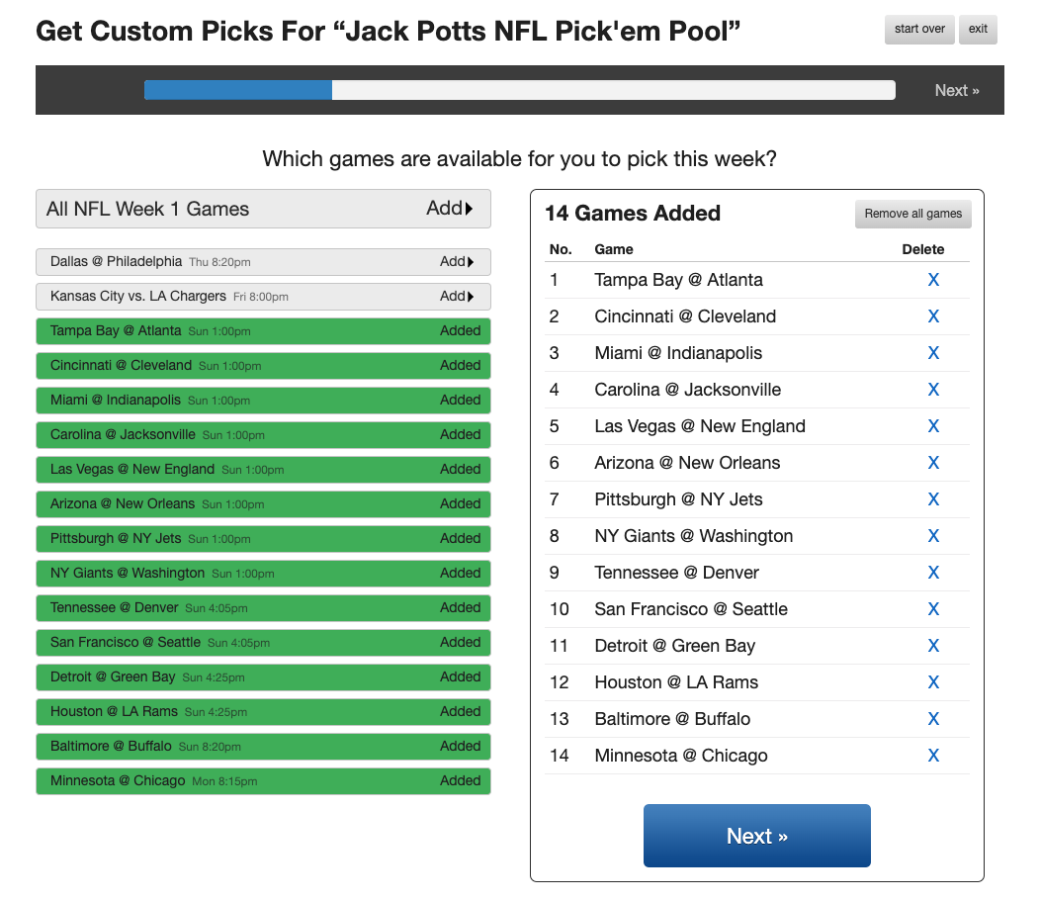Remove San Francisco @ Seattle via its X

pyautogui.click(x=933, y=609)
